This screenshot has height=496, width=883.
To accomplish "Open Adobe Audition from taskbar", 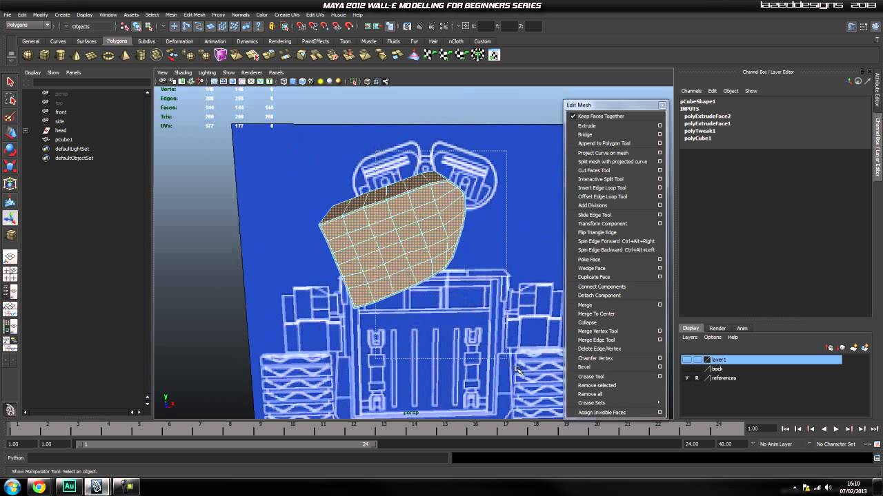I will pyautogui.click(x=69, y=487).
